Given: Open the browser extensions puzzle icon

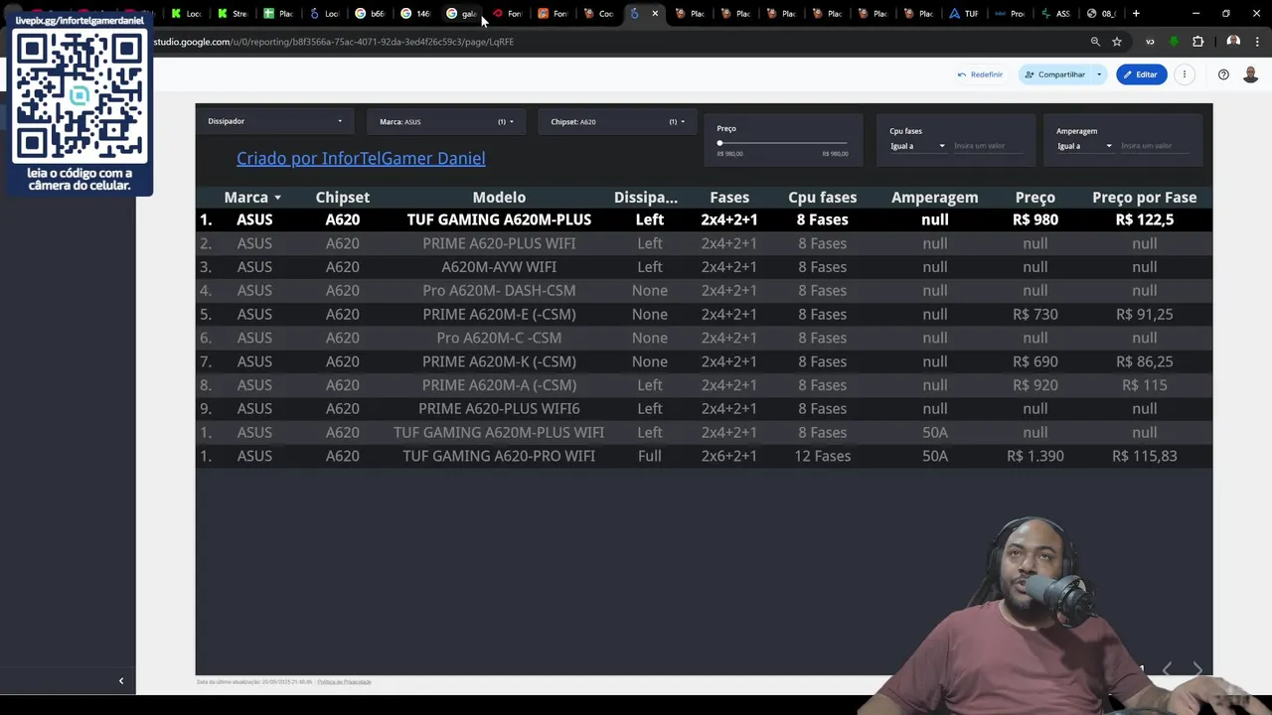Looking at the screenshot, I should [1197, 42].
